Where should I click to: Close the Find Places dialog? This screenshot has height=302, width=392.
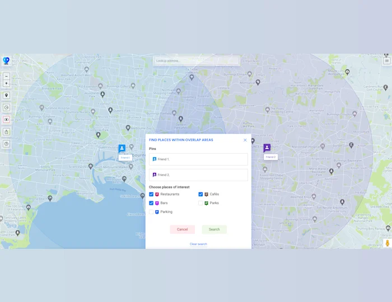(x=245, y=140)
